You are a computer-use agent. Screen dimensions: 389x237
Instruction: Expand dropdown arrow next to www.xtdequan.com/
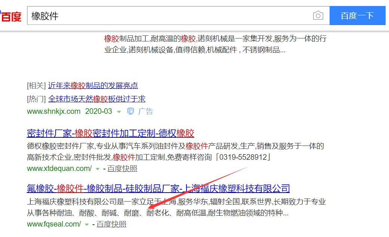[98, 169]
